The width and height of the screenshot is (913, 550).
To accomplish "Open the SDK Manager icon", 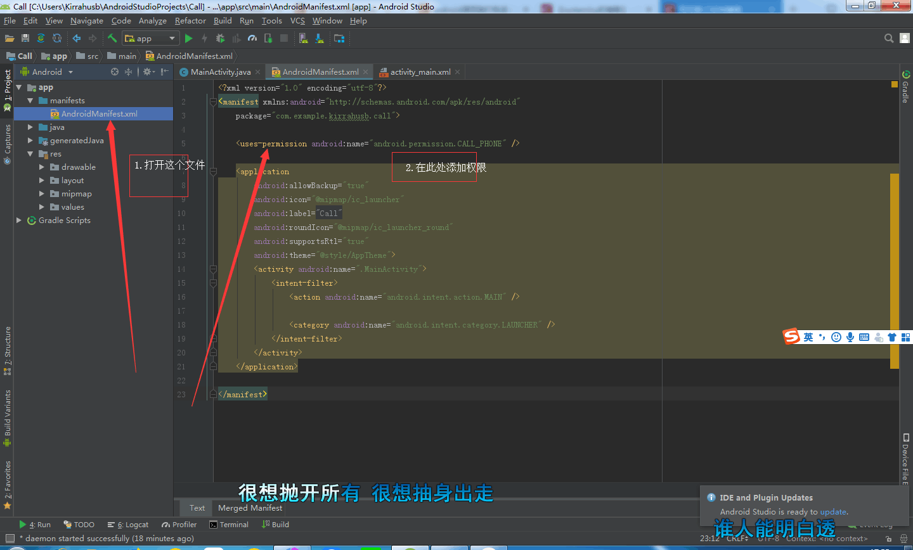I will [x=320, y=39].
